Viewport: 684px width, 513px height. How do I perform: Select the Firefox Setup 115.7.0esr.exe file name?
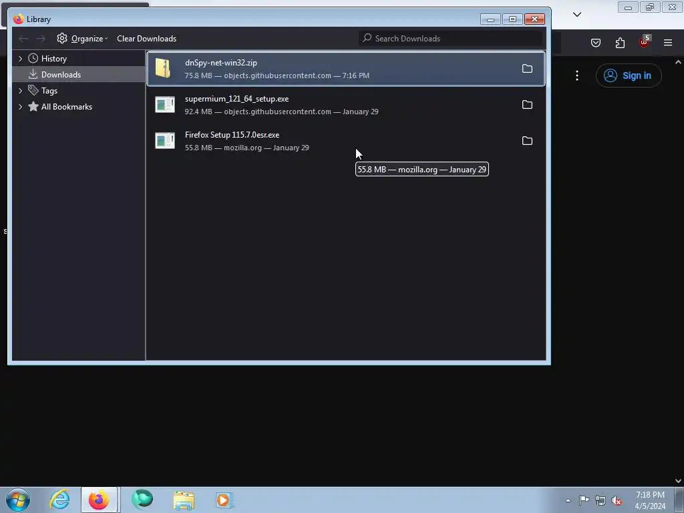(232, 135)
